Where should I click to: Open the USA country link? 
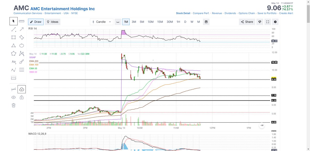click(66, 13)
